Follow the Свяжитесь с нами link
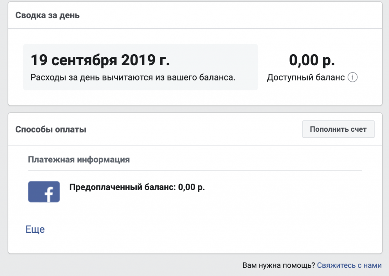The width and height of the screenshot is (389, 276). coord(349,265)
